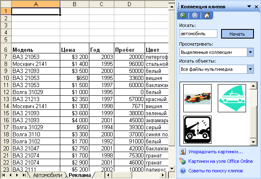Select the серый color cell
The image size is (261, 179).
point(157,127)
